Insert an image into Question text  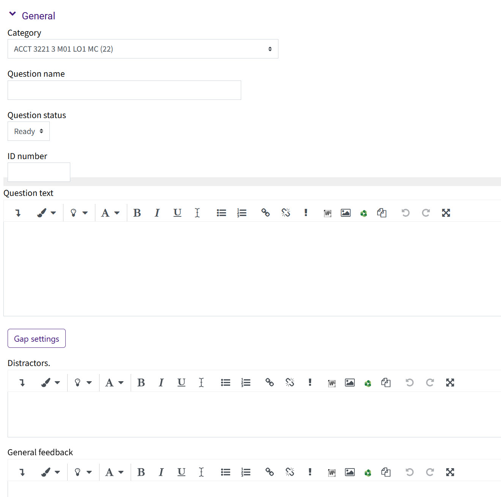pos(345,213)
